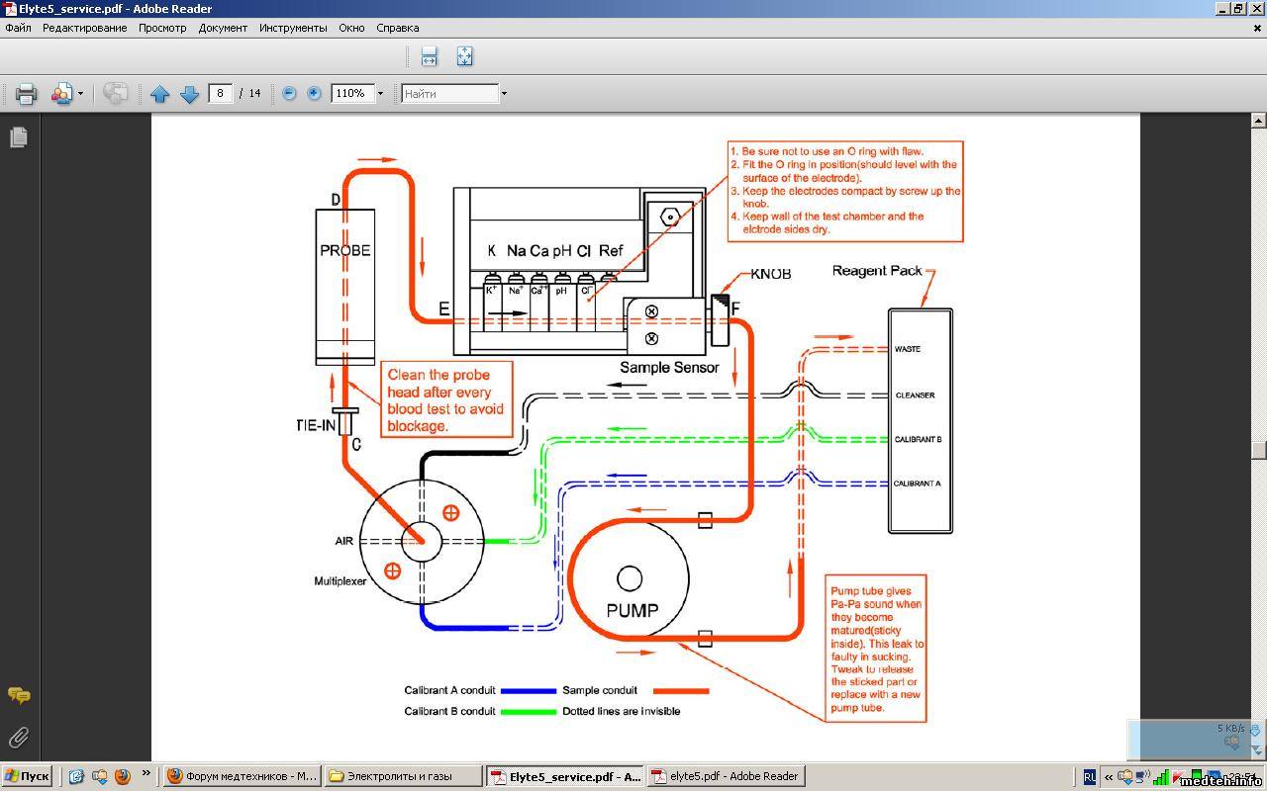Open the Attachments paperclip panel
The image size is (1267, 791).
[x=18, y=738]
